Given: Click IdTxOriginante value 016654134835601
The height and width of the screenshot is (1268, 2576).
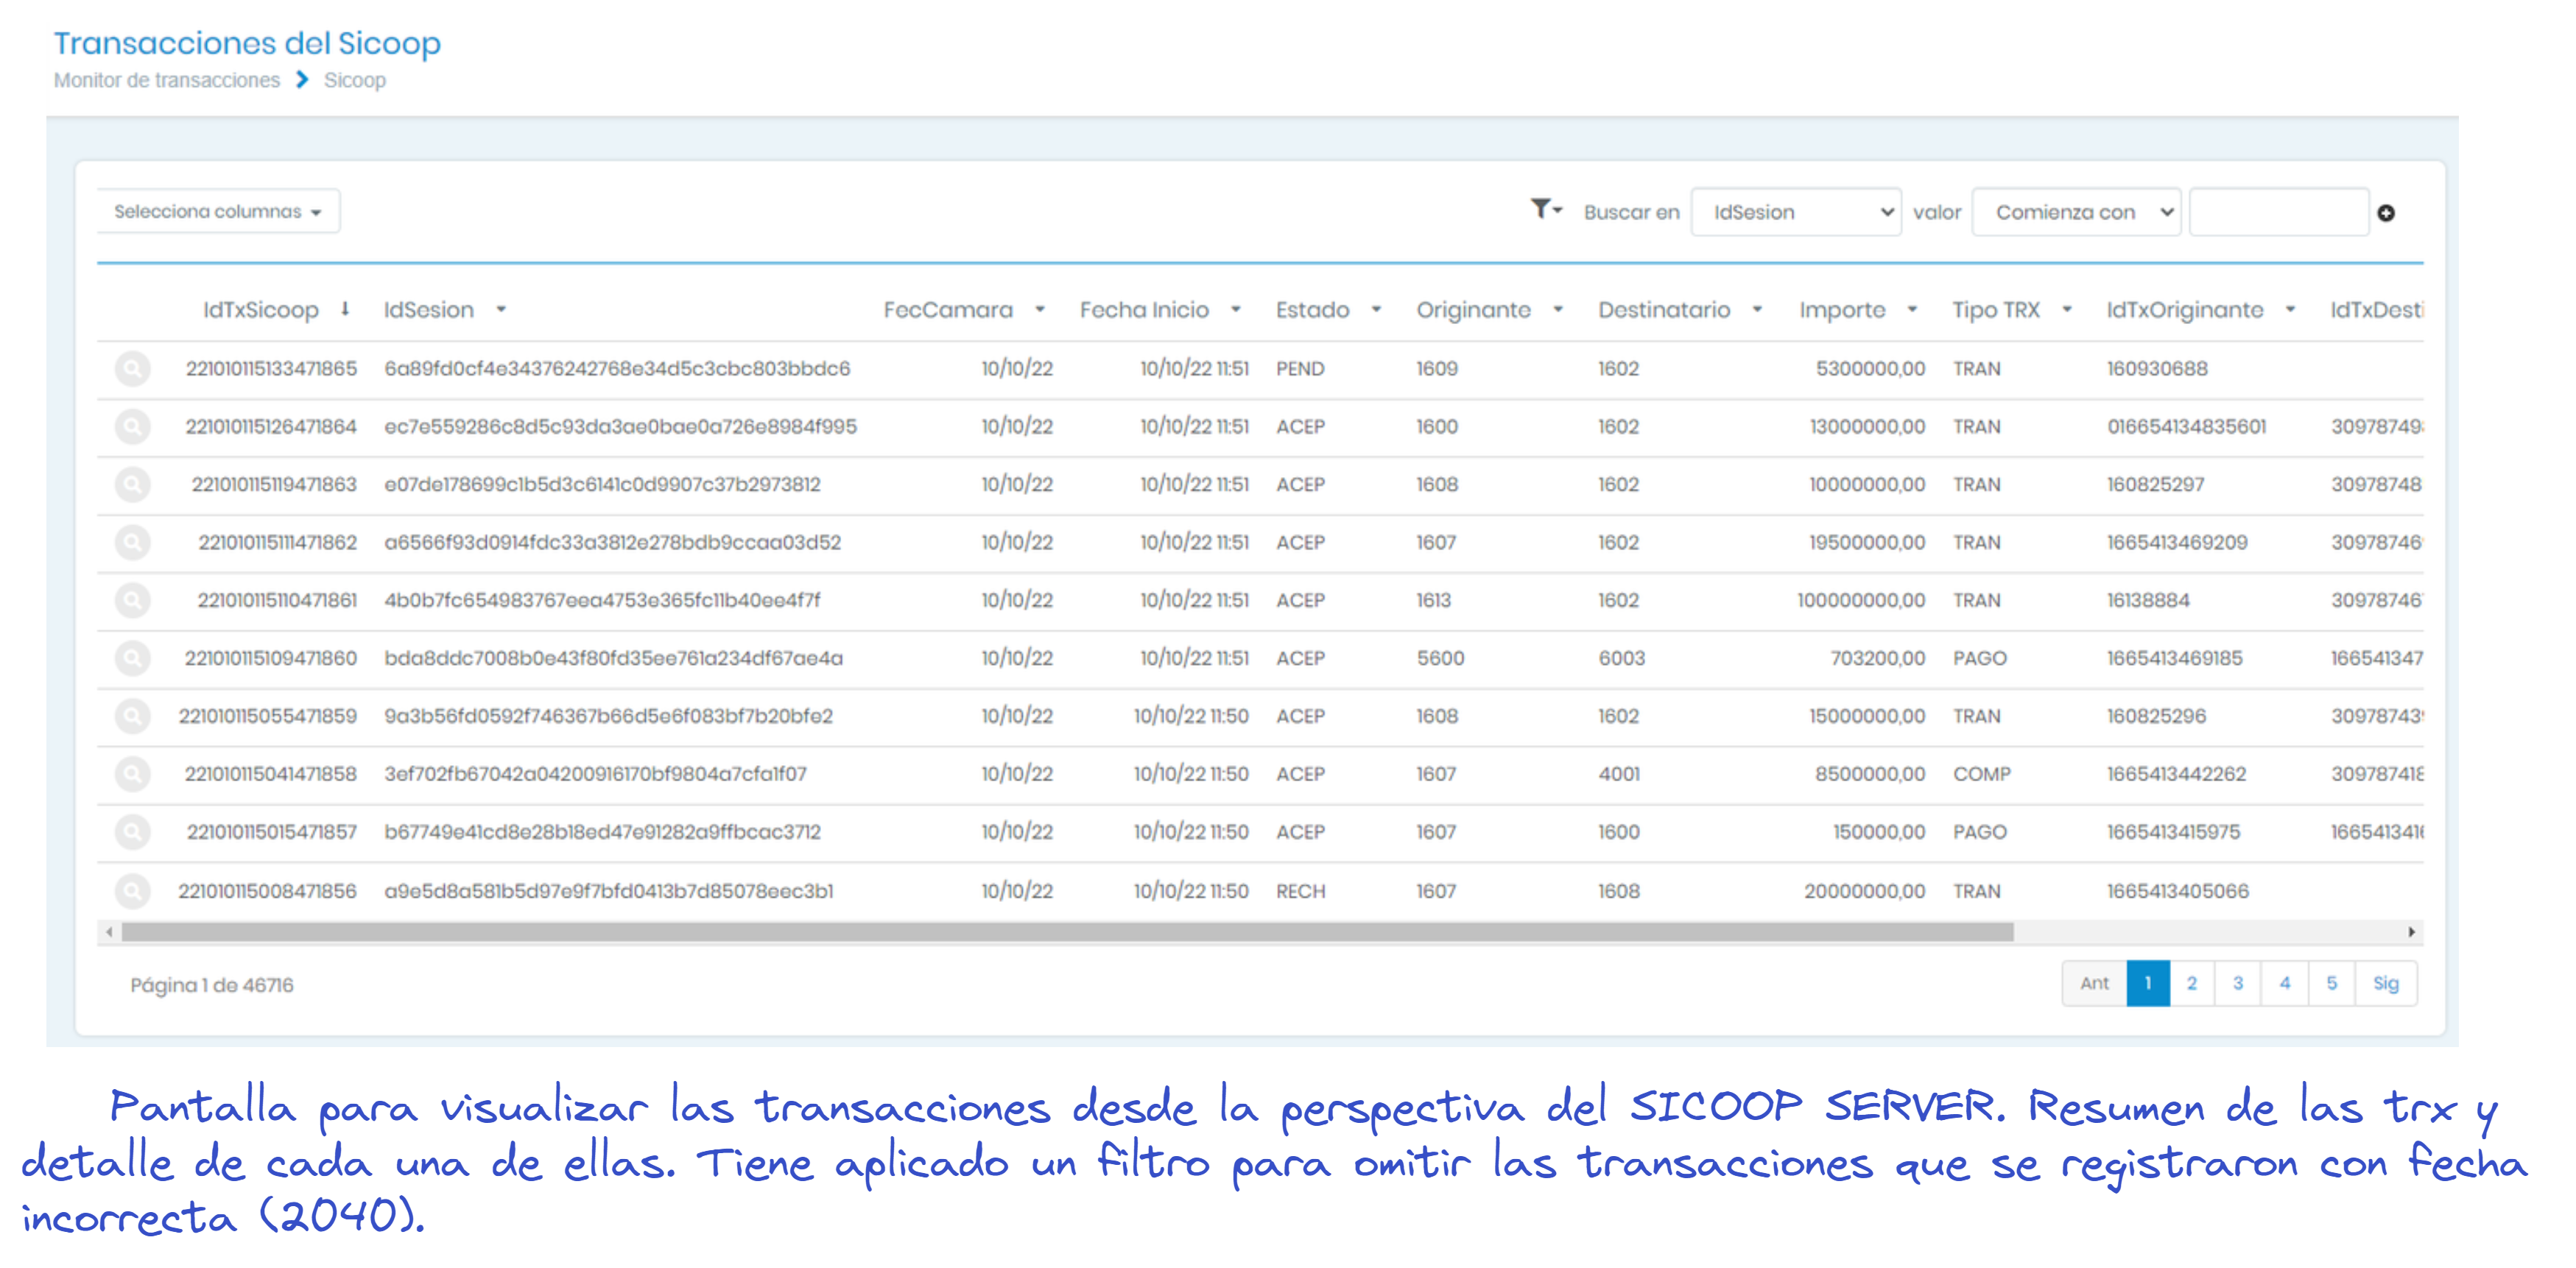Looking at the screenshot, I should pos(2187,426).
